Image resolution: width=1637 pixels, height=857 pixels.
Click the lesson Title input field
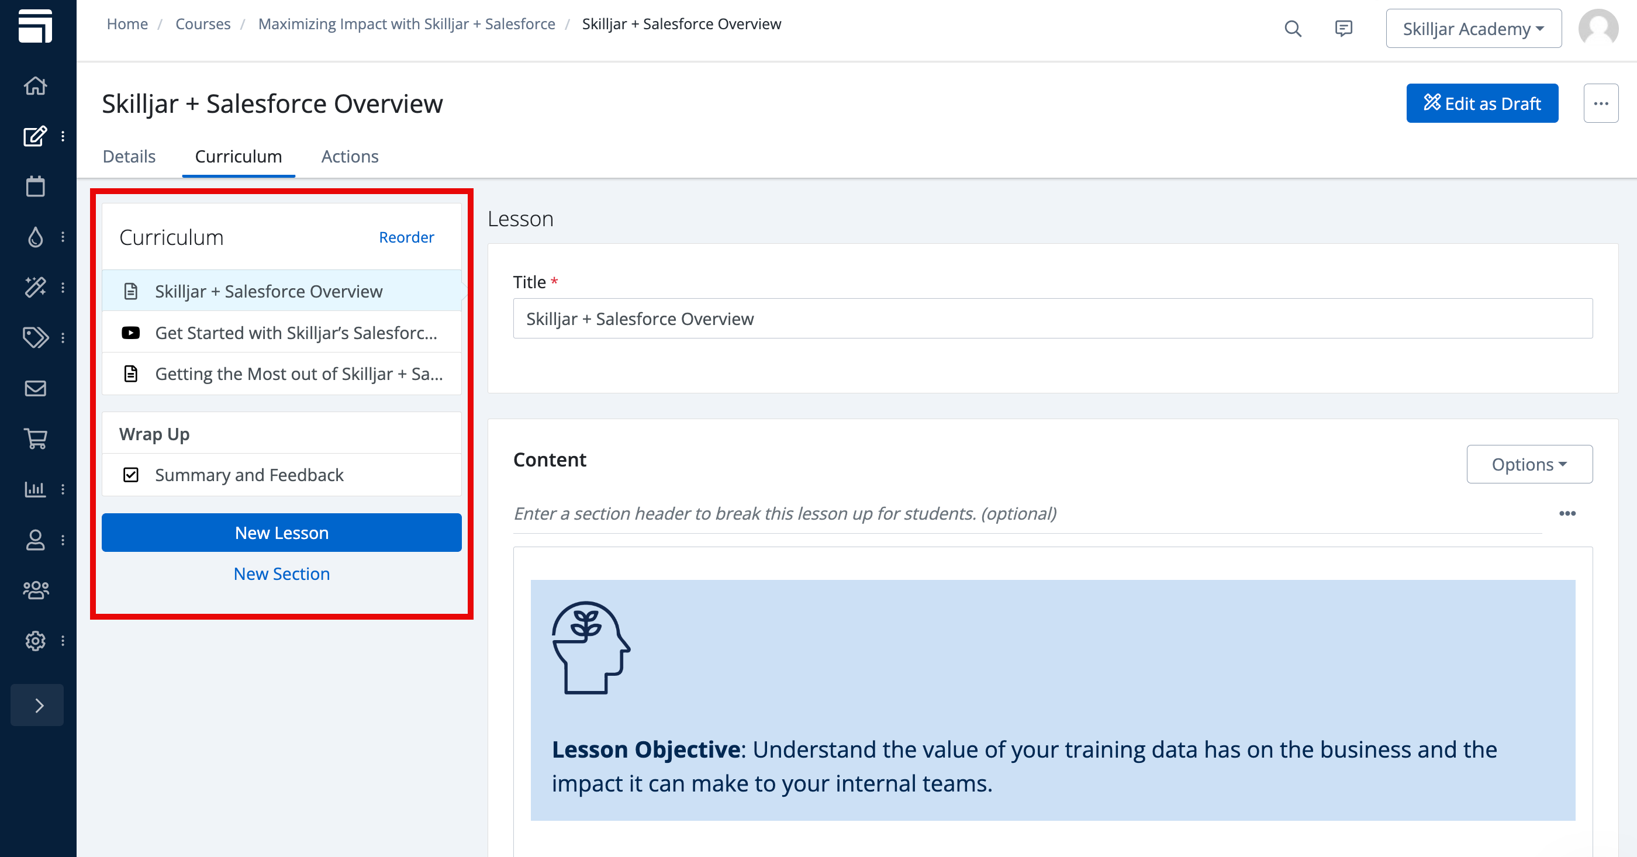[x=1052, y=319]
